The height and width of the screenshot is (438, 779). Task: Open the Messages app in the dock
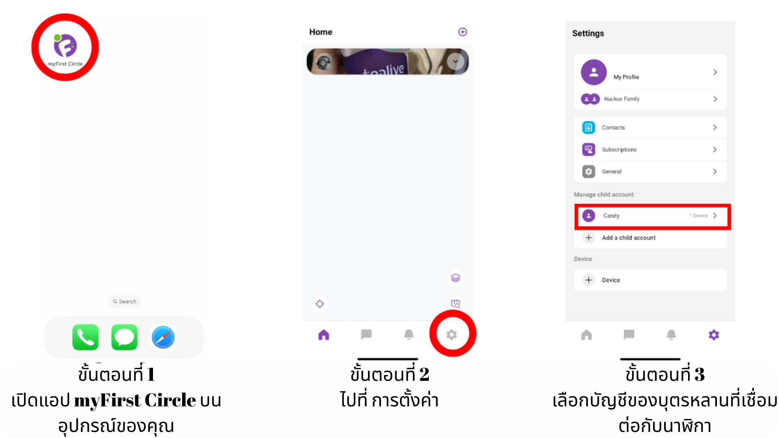tap(124, 337)
